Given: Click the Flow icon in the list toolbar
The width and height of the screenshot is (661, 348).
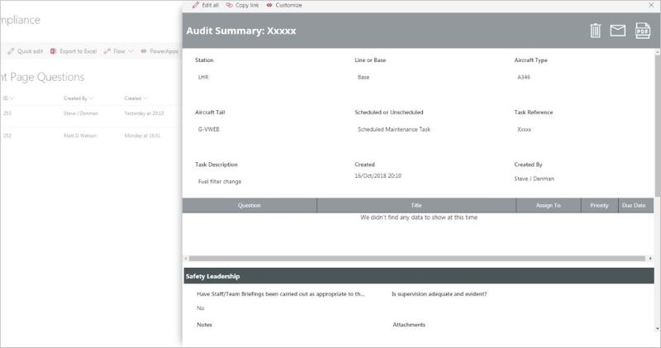Looking at the screenshot, I should (107, 51).
